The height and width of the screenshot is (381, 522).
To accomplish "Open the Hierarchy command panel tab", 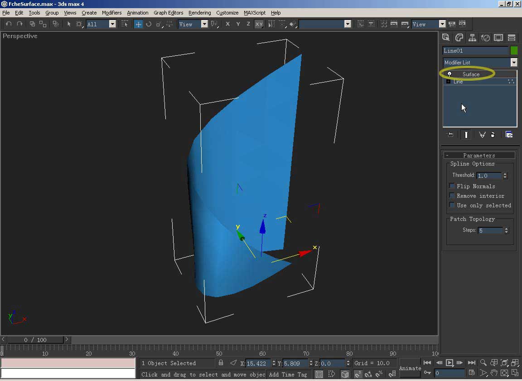I will coord(472,38).
